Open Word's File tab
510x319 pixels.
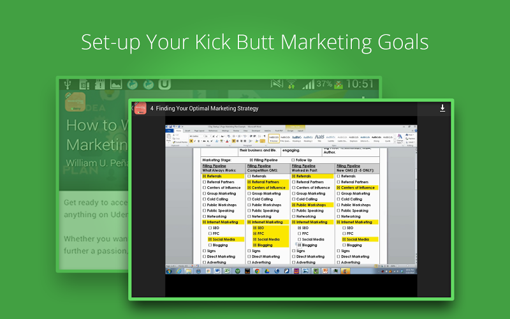169,131
